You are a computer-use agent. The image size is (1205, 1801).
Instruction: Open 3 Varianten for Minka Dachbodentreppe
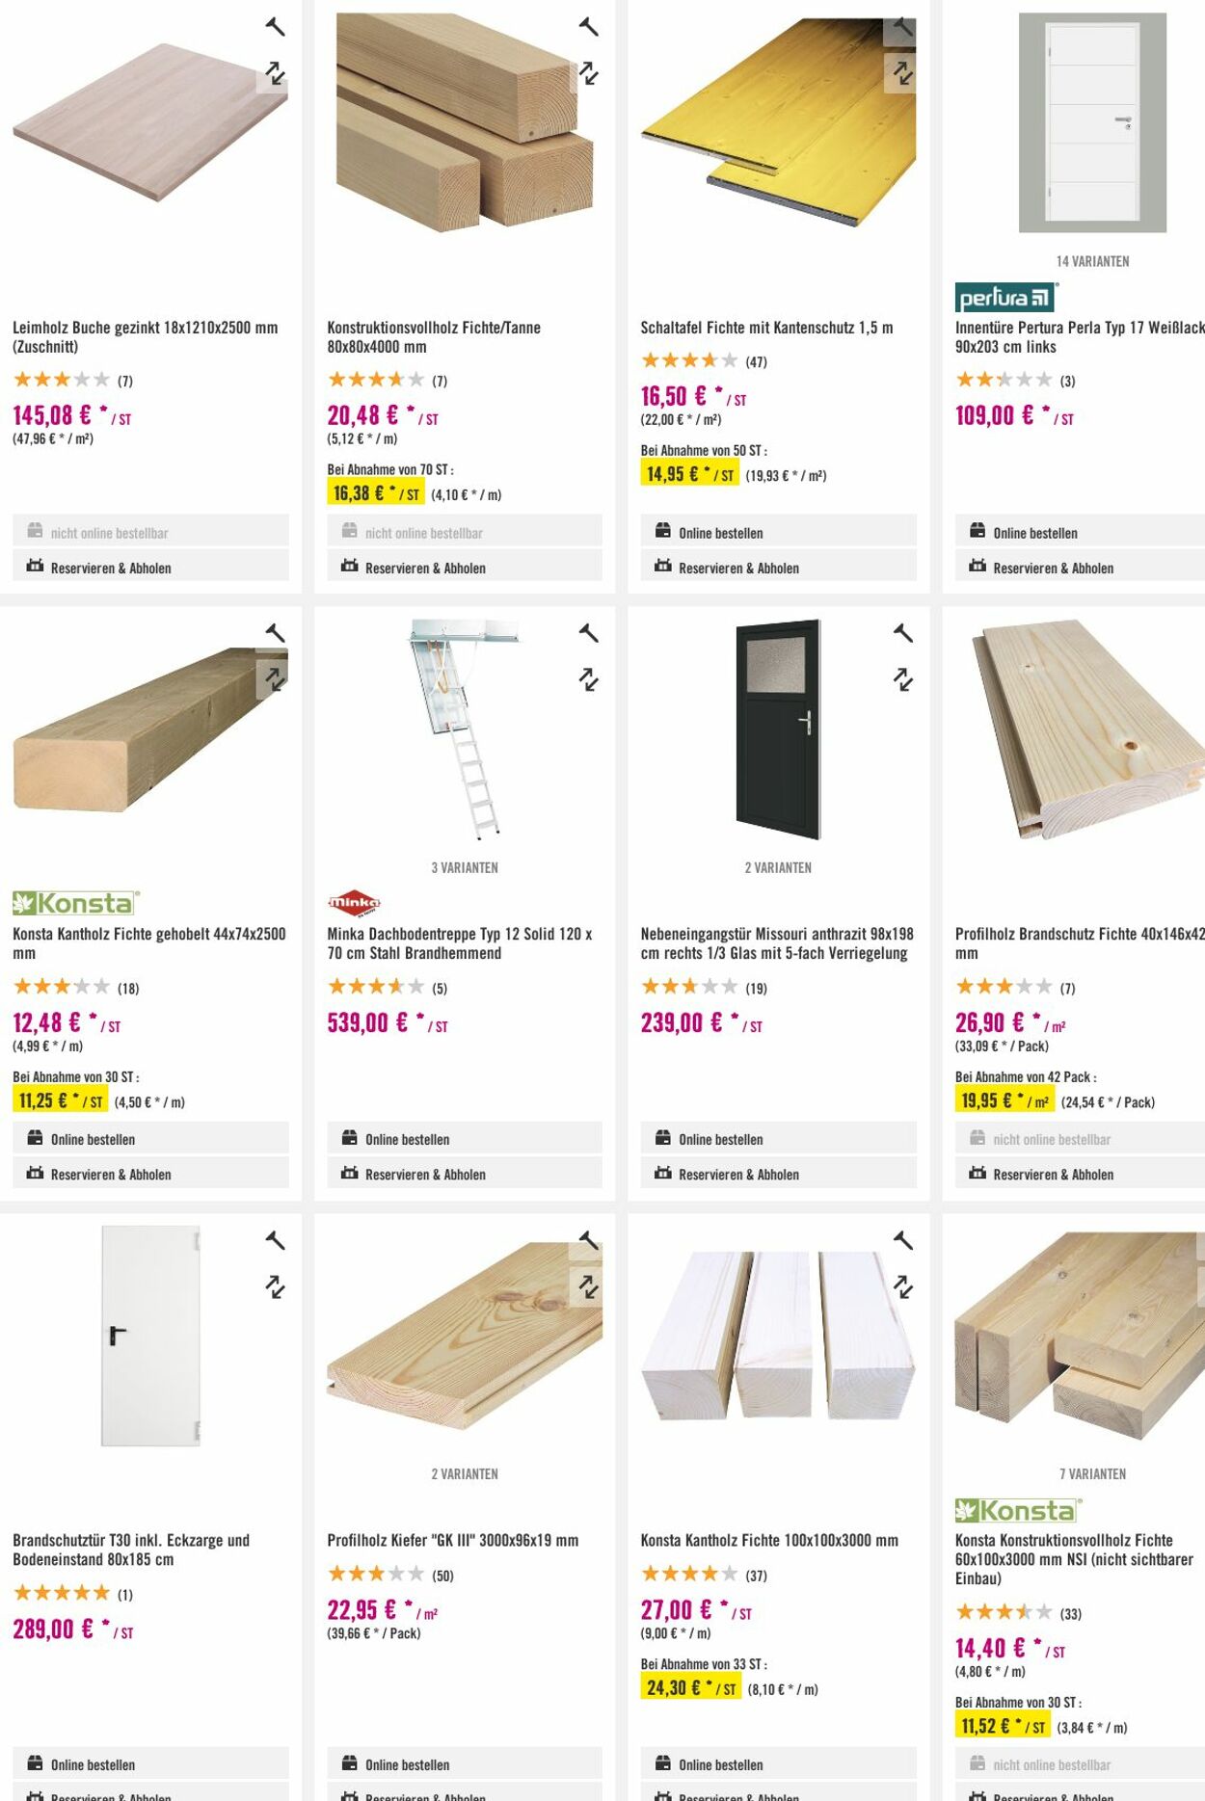click(465, 866)
